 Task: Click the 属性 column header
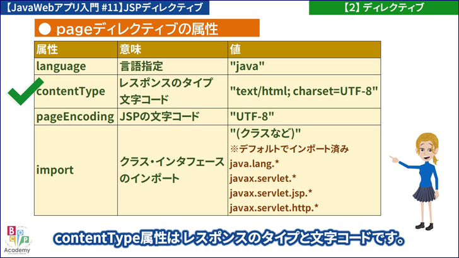pyautogui.click(x=47, y=50)
